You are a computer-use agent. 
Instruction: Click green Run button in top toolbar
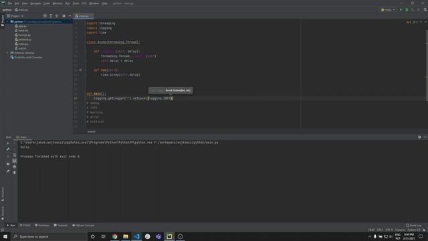[401, 9]
